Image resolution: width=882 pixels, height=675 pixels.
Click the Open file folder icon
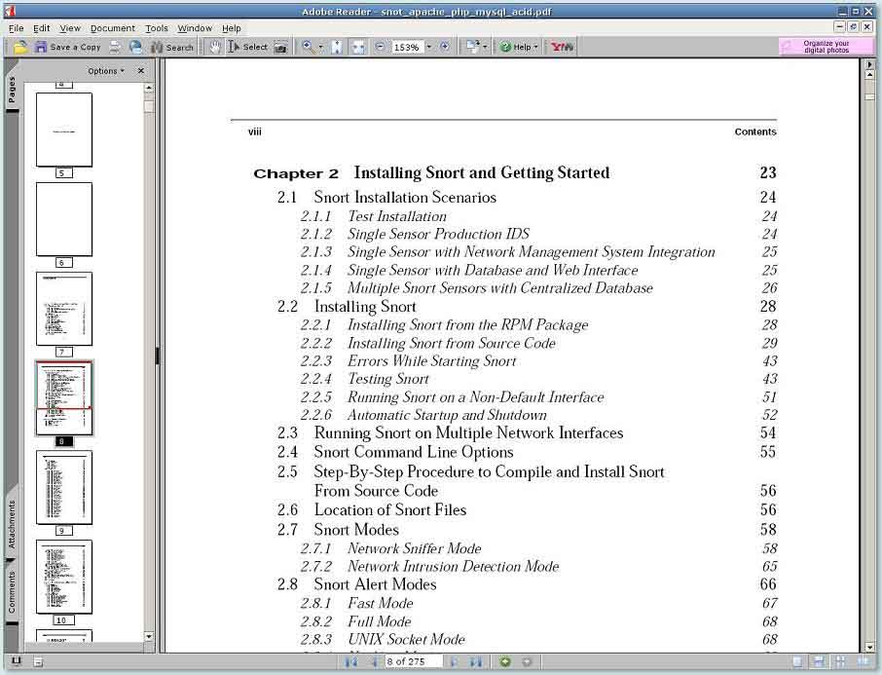click(19, 47)
